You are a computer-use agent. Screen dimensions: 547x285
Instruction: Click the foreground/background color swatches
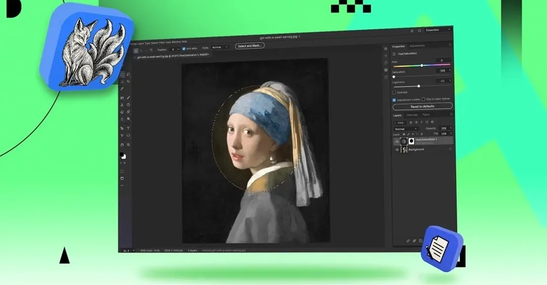(123, 156)
